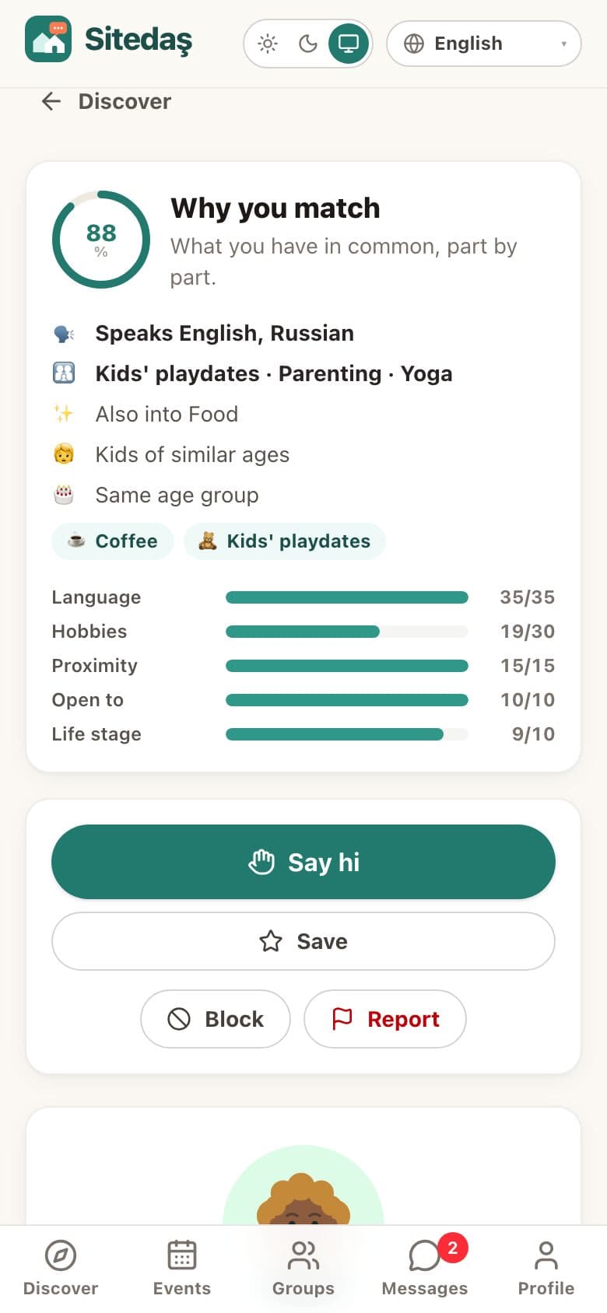Select the Kids' playdates tag chip
Screen dimensions: 607x1313
285,541
